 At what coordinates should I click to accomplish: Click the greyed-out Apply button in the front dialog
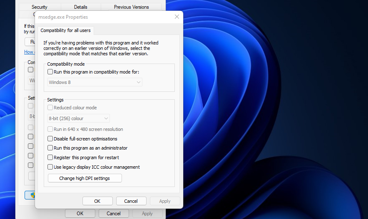tap(165, 201)
